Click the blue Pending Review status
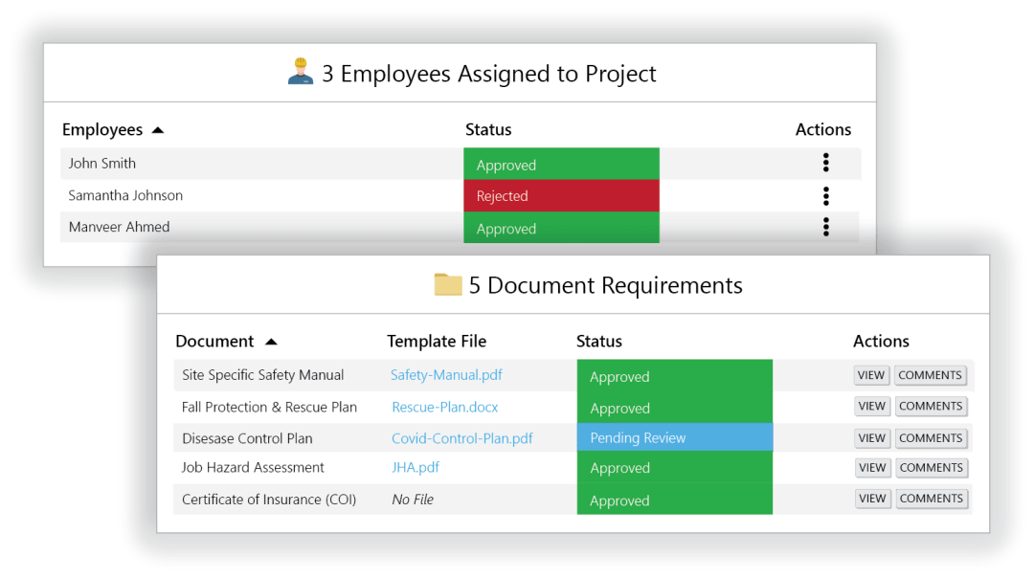 674,438
